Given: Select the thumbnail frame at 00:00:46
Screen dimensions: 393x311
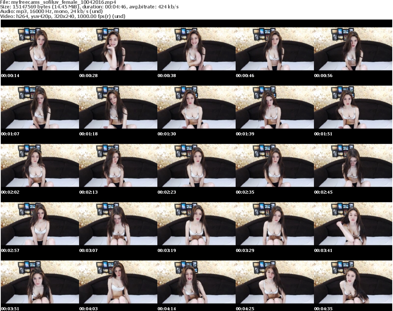Looking at the screenshot, I should [275, 49].
